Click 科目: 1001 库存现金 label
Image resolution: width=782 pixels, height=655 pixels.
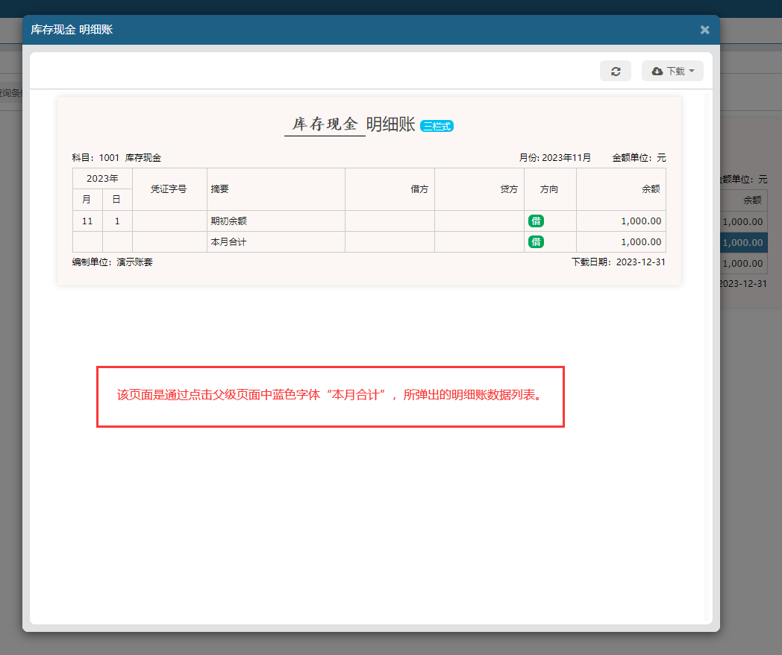tap(116, 158)
